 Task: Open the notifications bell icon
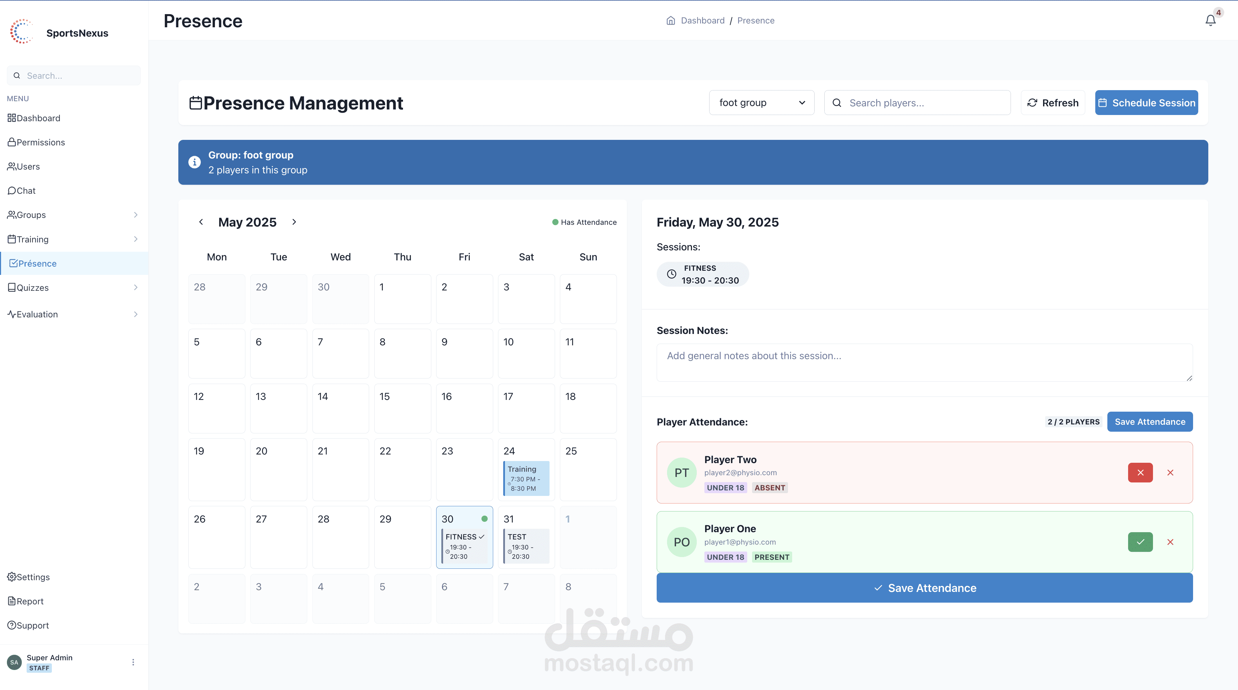point(1210,20)
